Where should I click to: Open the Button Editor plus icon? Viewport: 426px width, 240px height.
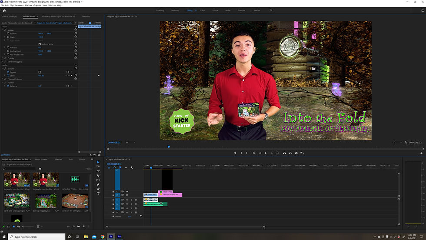pos(421,153)
